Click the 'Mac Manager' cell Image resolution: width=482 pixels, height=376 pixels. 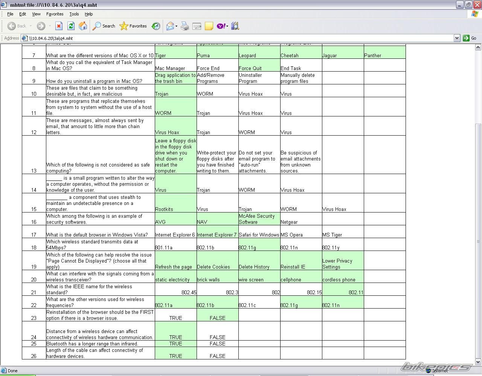pyautogui.click(x=175, y=65)
